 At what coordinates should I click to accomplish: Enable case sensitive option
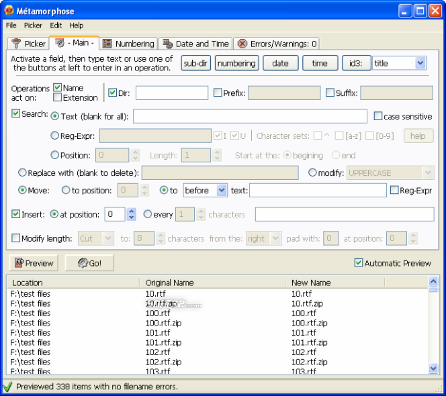click(x=378, y=116)
